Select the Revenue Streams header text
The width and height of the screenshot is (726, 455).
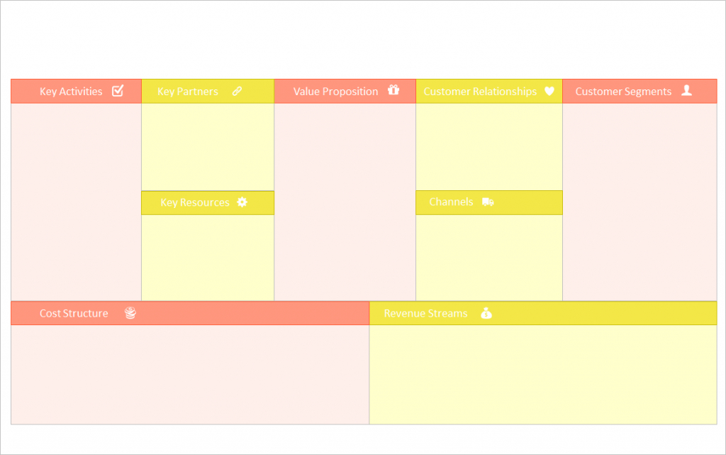coord(425,313)
